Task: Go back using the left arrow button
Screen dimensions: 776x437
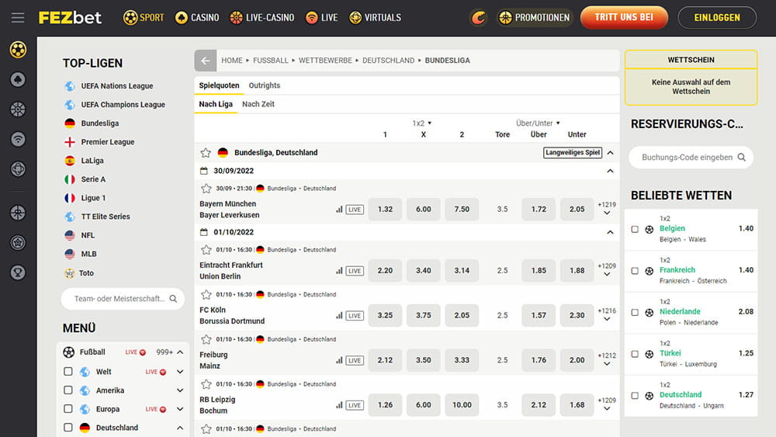Action: [x=206, y=61]
